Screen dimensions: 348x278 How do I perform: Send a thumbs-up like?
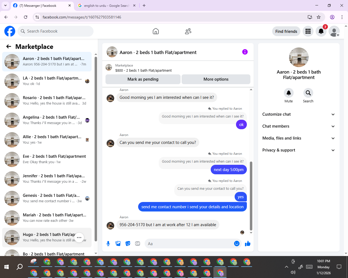(x=247, y=244)
